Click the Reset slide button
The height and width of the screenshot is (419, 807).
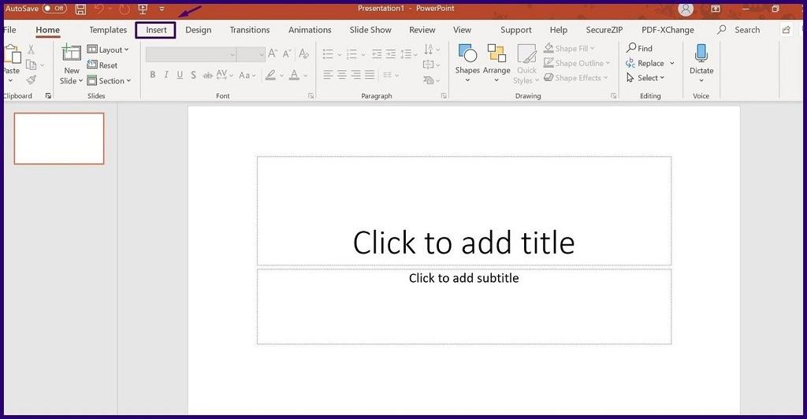point(102,65)
